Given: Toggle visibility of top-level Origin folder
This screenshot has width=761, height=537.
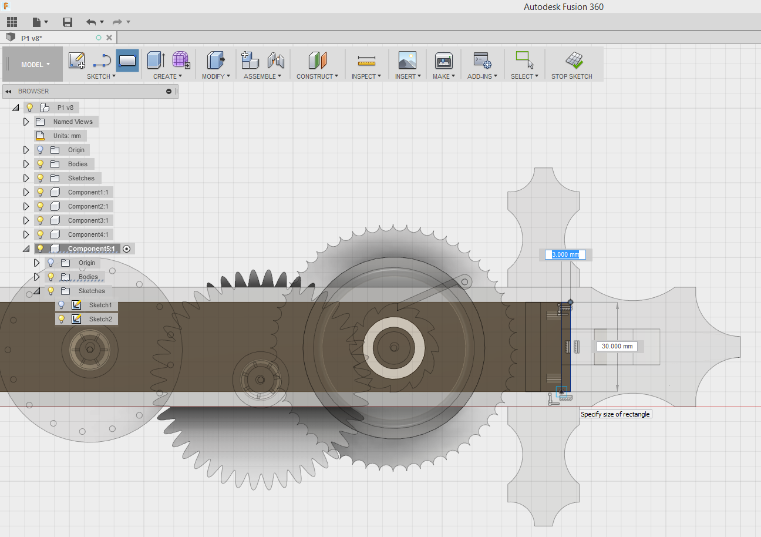Looking at the screenshot, I should [x=41, y=150].
